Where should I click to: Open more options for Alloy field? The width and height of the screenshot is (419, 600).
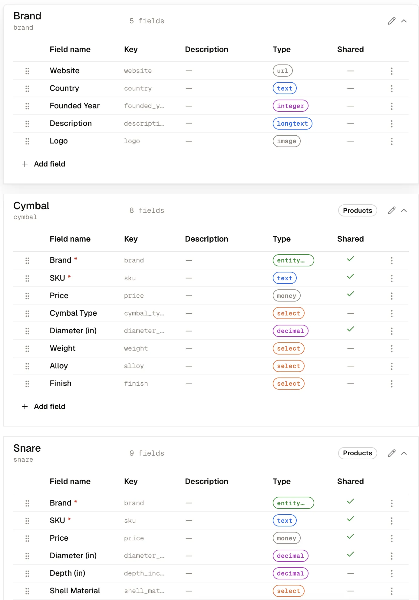pyautogui.click(x=392, y=366)
